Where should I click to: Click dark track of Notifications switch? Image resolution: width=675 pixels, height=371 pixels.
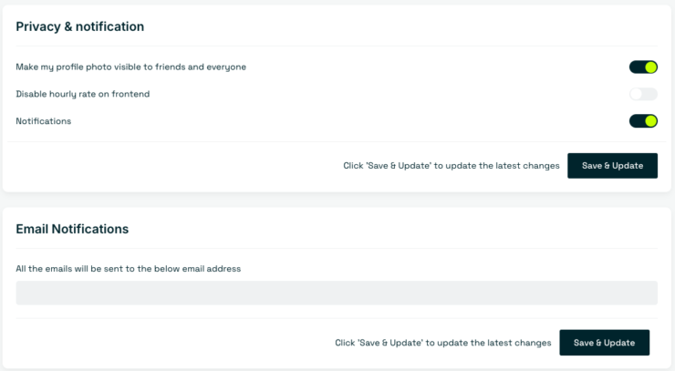(637, 121)
